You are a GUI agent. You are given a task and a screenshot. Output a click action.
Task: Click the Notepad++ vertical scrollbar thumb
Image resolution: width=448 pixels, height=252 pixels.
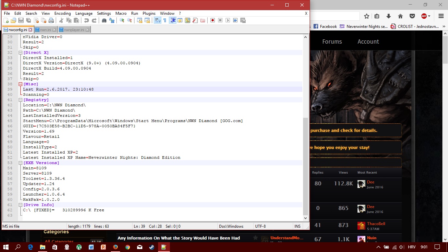[x=306, y=166]
